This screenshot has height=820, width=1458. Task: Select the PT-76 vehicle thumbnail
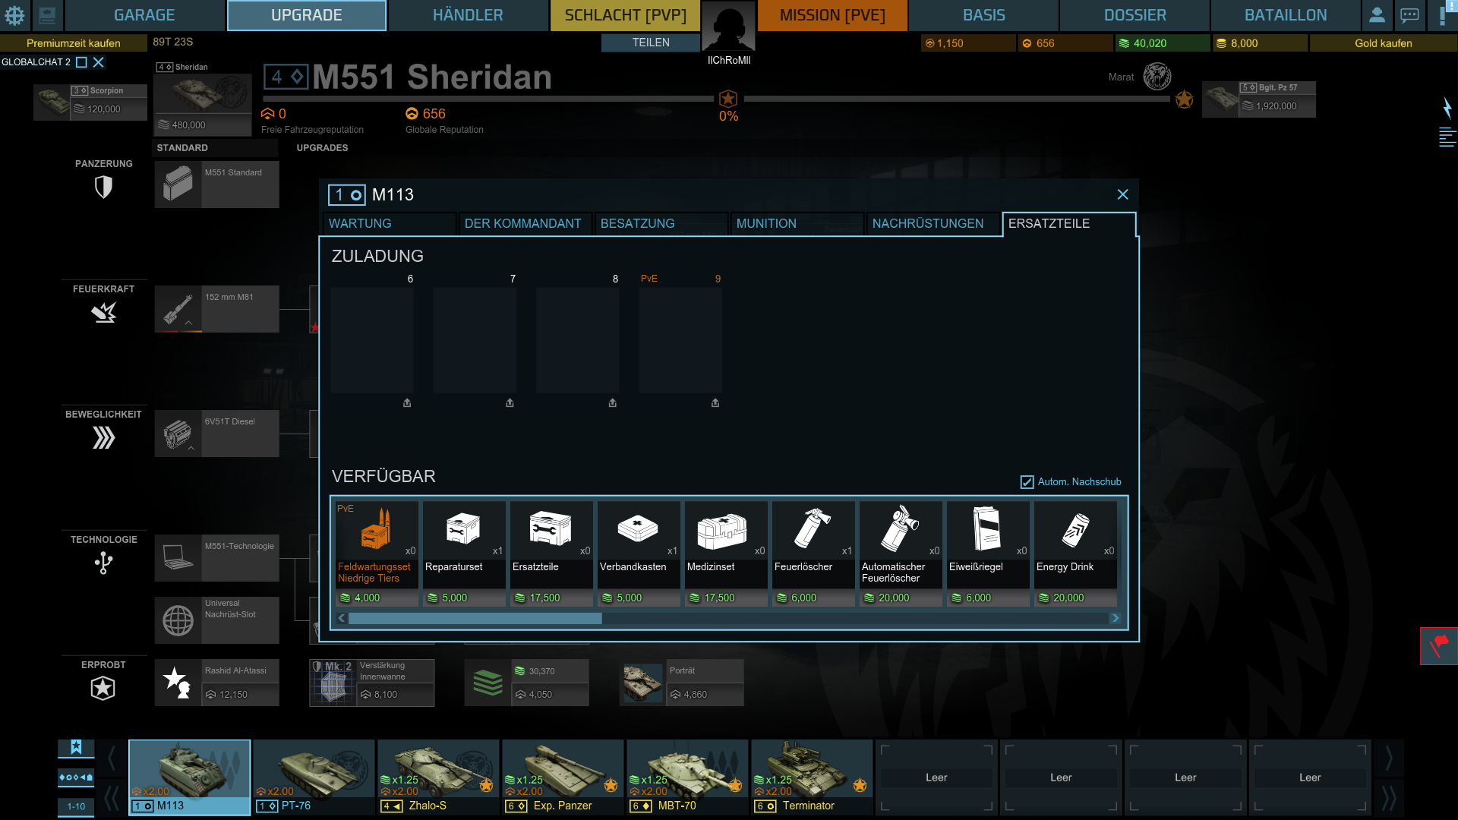(x=314, y=777)
